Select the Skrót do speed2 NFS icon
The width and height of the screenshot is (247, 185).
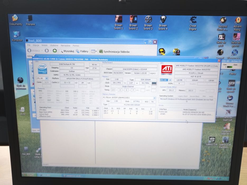pyautogui.click(x=231, y=86)
